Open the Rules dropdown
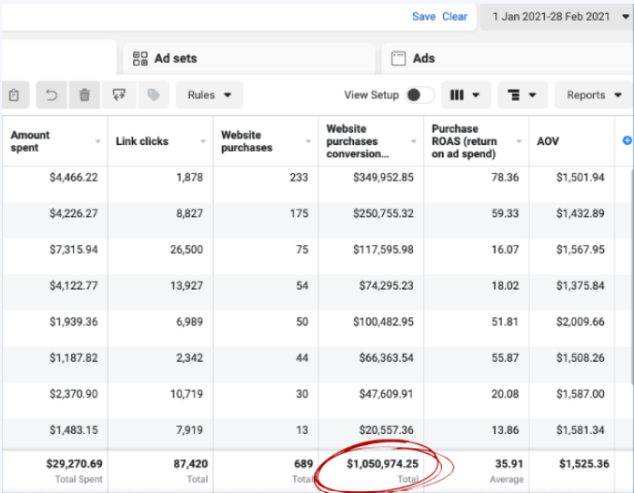Image resolution: width=634 pixels, height=493 pixels. click(209, 95)
